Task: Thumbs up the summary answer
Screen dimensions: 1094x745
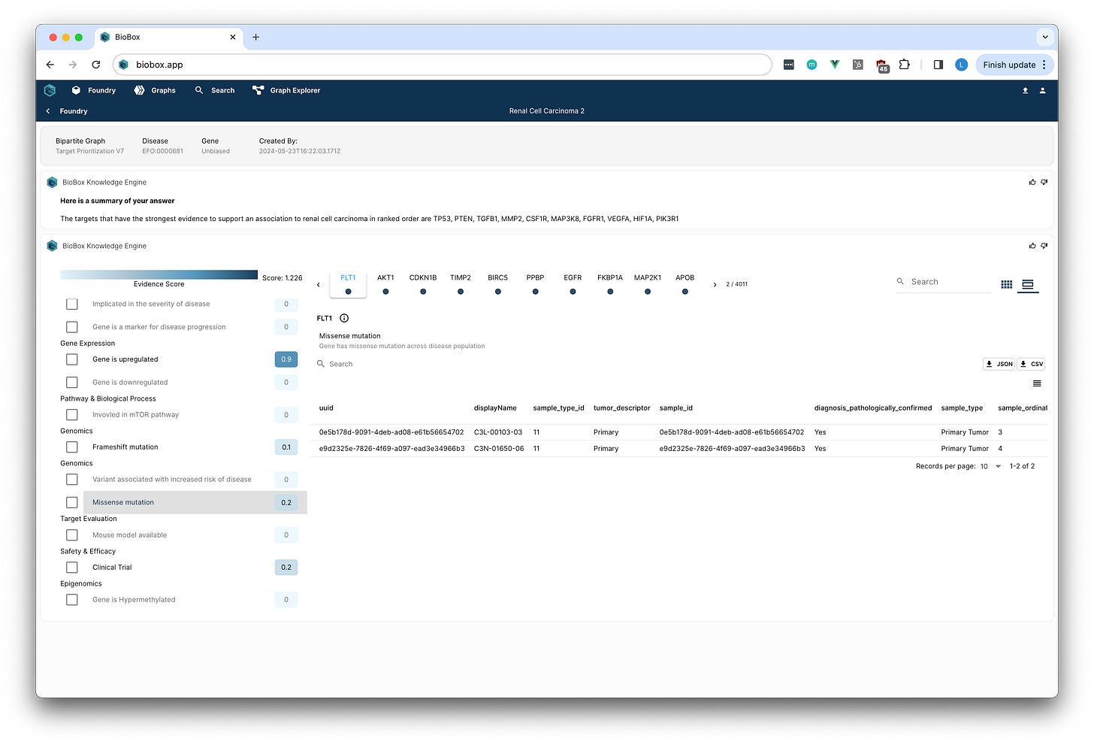Action: click(1032, 182)
